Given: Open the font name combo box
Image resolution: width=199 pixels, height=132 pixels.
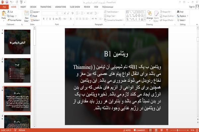Looking at the screenshot, I should [50, 13].
